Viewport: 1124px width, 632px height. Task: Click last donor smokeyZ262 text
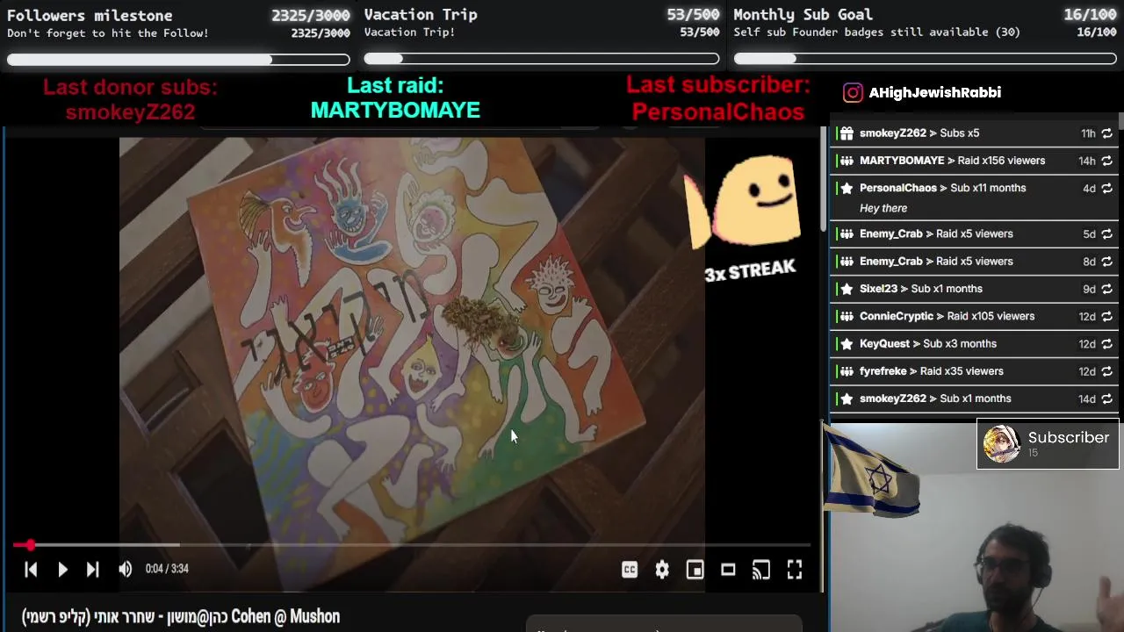point(130,112)
